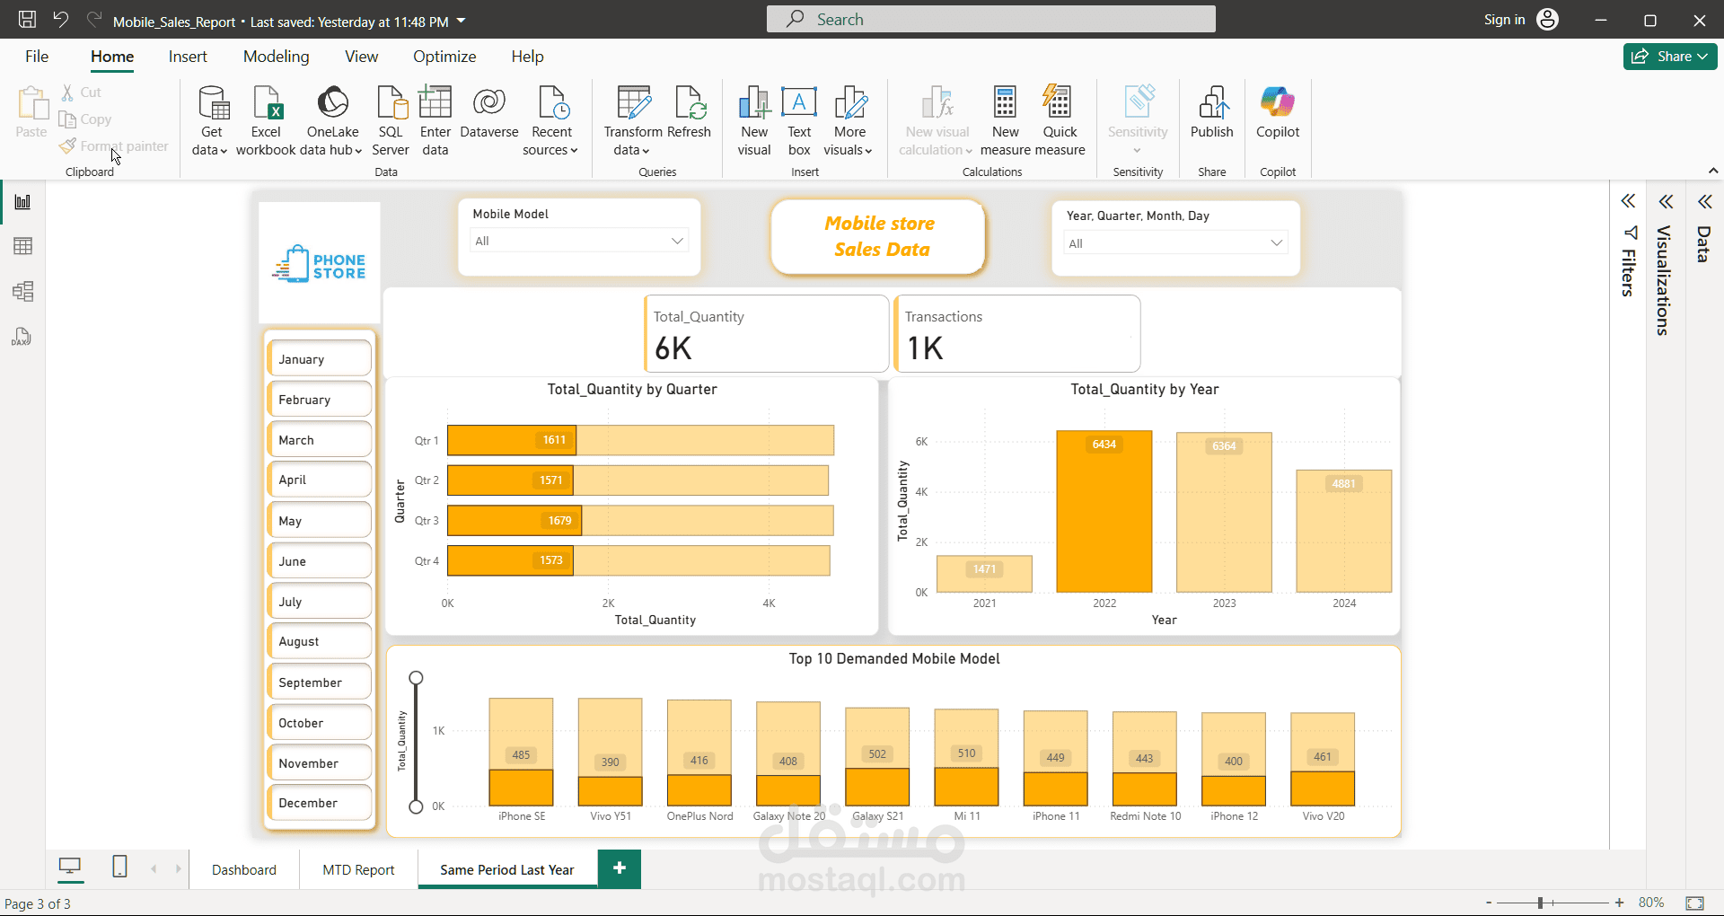Expand the Filters pane

tap(1628, 201)
